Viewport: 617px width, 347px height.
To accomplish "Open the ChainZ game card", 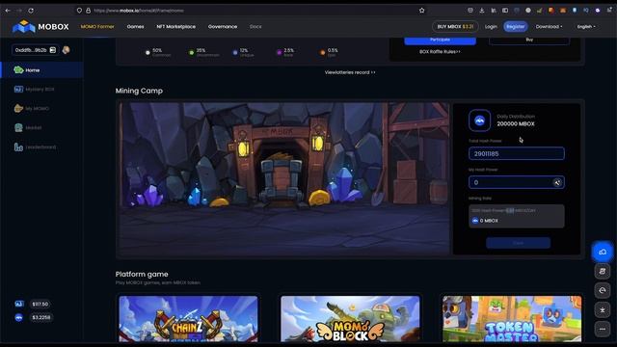I will click(x=189, y=319).
